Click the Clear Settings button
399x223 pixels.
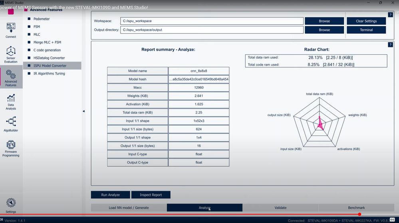366,21
